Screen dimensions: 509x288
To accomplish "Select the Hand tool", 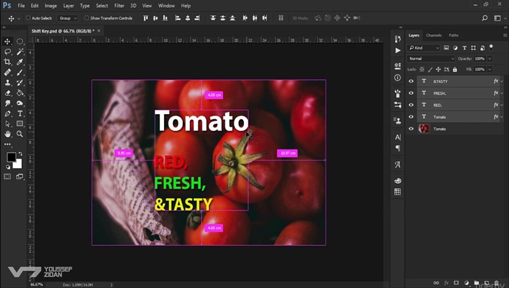I will 7,134.
